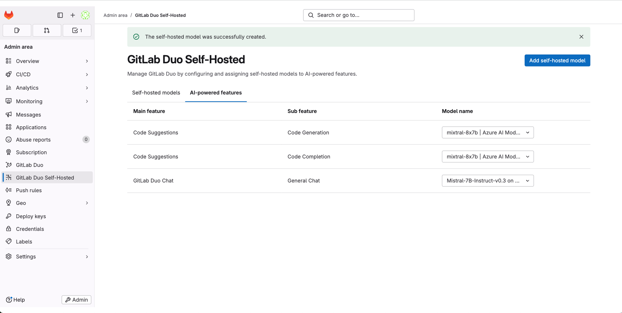Open General Chat model dropdown
Viewport: 622px width, 313px height.
(488, 181)
